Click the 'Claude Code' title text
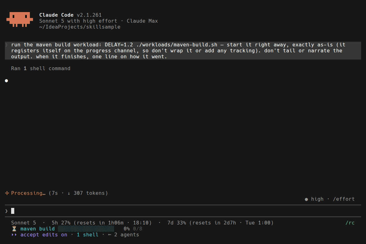This screenshot has width=366, height=244. pyautogui.click(x=56, y=15)
